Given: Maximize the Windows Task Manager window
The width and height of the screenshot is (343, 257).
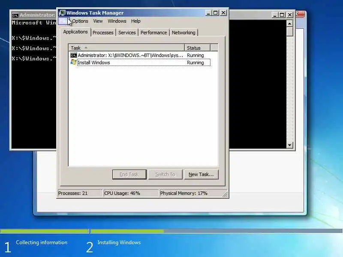Looking at the screenshot, I should pos(216,13).
